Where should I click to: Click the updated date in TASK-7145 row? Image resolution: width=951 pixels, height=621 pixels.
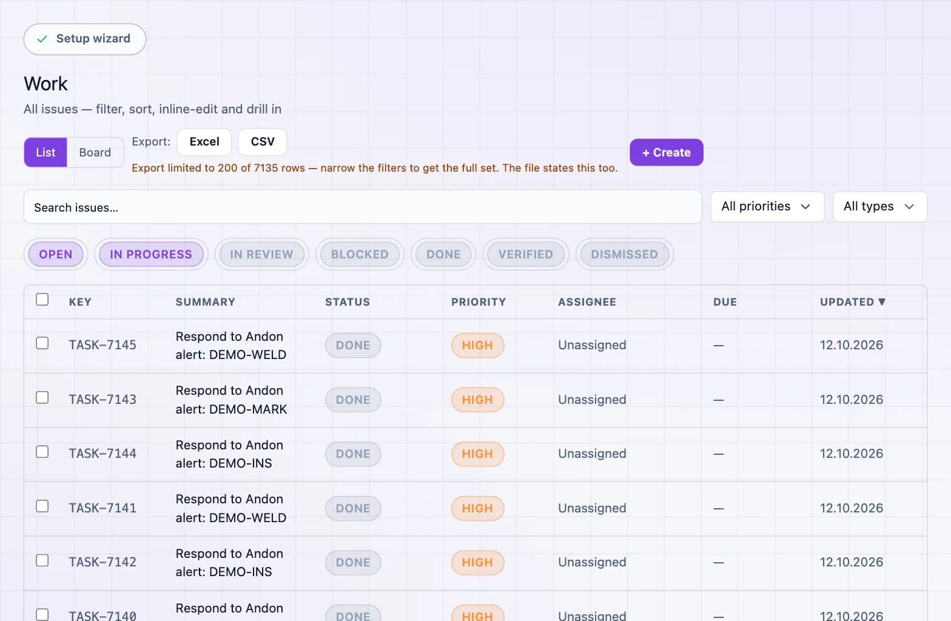coord(852,345)
